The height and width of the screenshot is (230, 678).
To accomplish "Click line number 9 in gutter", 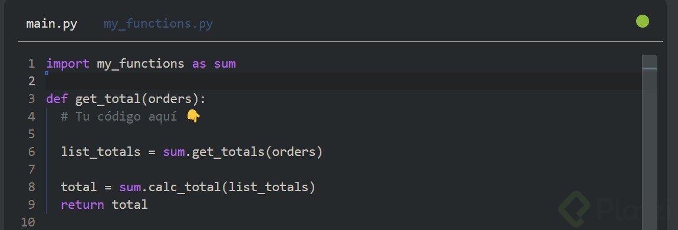I will click(x=31, y=205).
